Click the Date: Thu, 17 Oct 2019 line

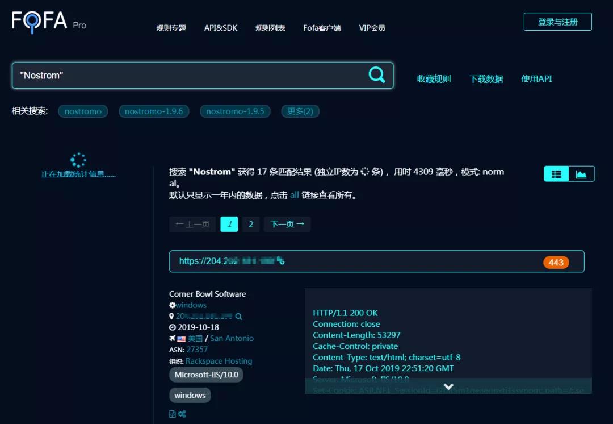(383, 368)
